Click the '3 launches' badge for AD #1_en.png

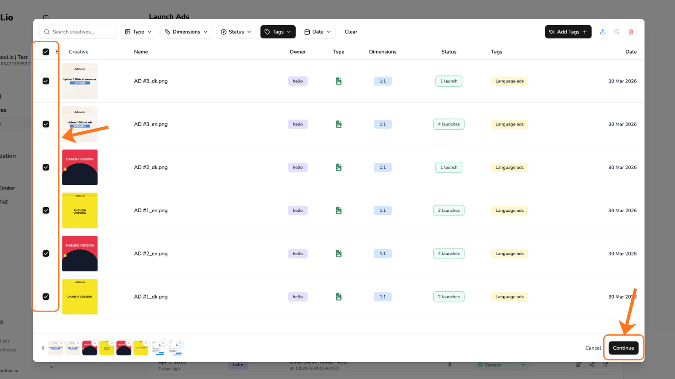click(449, 211)
